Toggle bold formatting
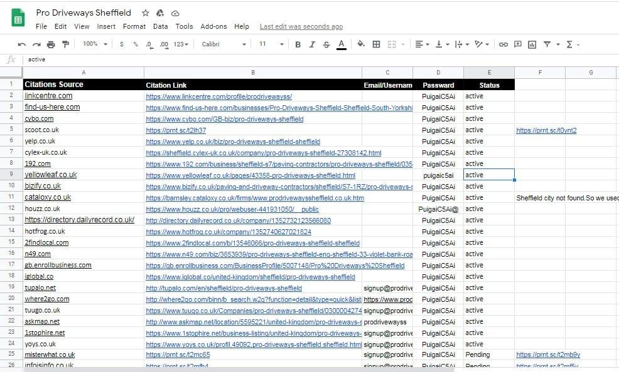 point(297,44)
